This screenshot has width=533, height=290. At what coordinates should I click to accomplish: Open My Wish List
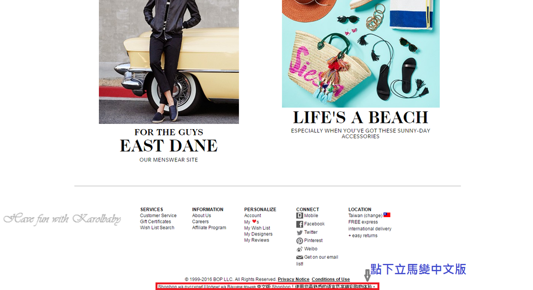click(x=257, y=228)
